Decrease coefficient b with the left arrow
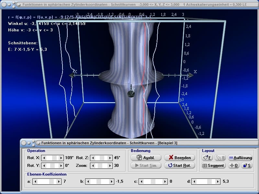 pyautogui.click(x=88, y=182)
